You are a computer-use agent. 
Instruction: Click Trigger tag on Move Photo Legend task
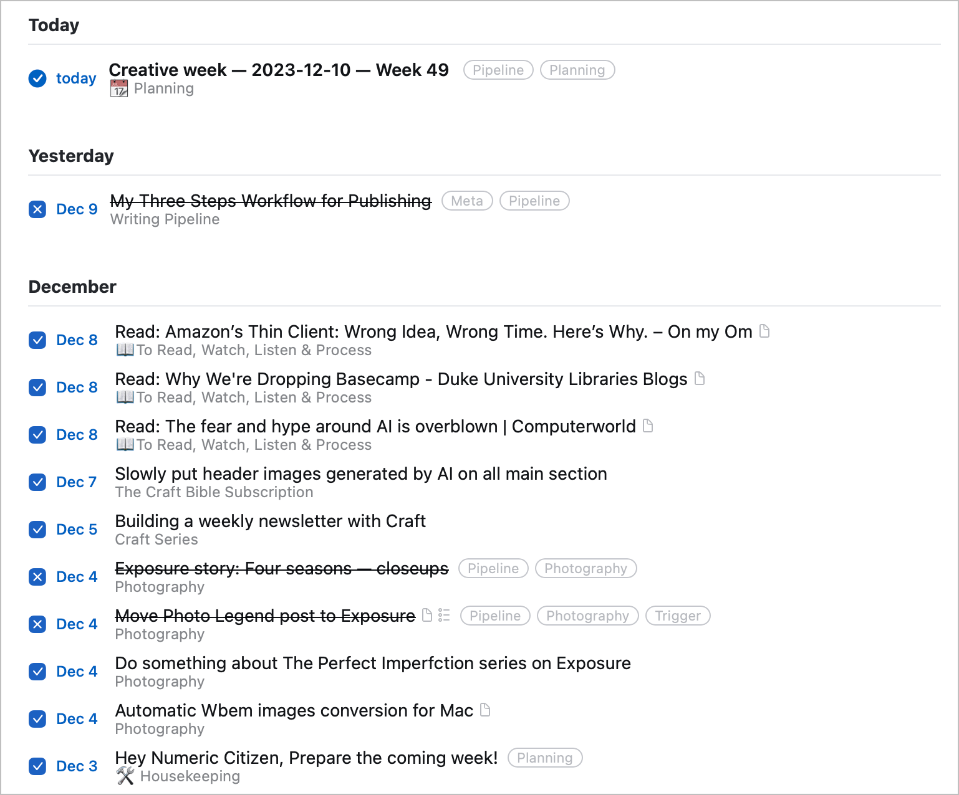[678, 616]
